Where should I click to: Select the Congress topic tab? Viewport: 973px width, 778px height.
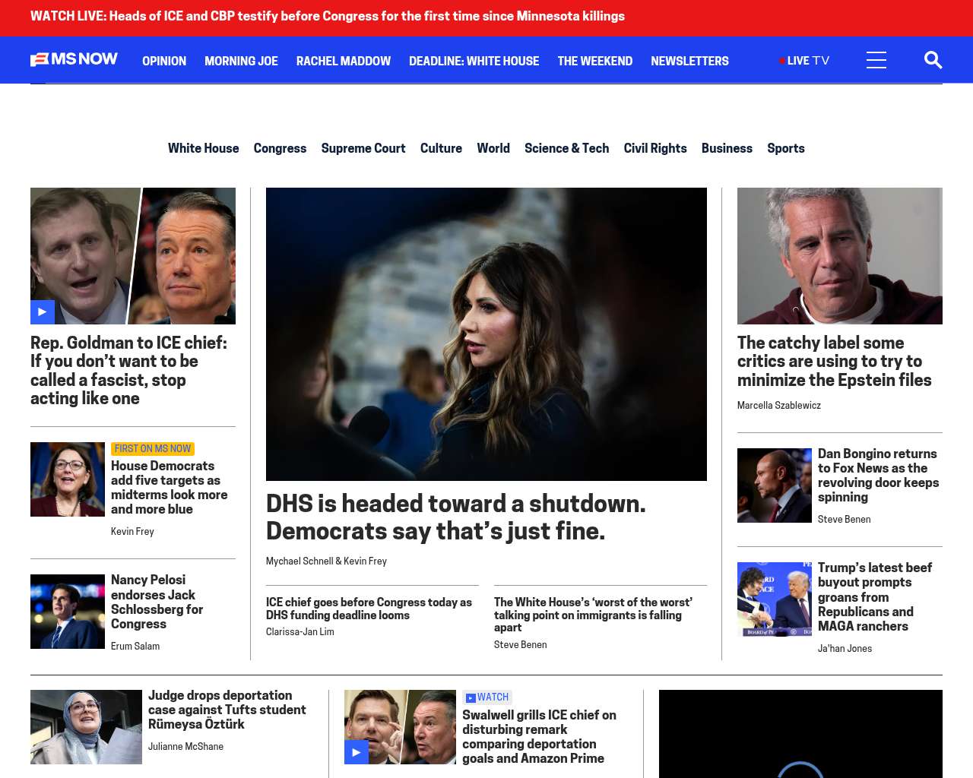tap(280, 148)
